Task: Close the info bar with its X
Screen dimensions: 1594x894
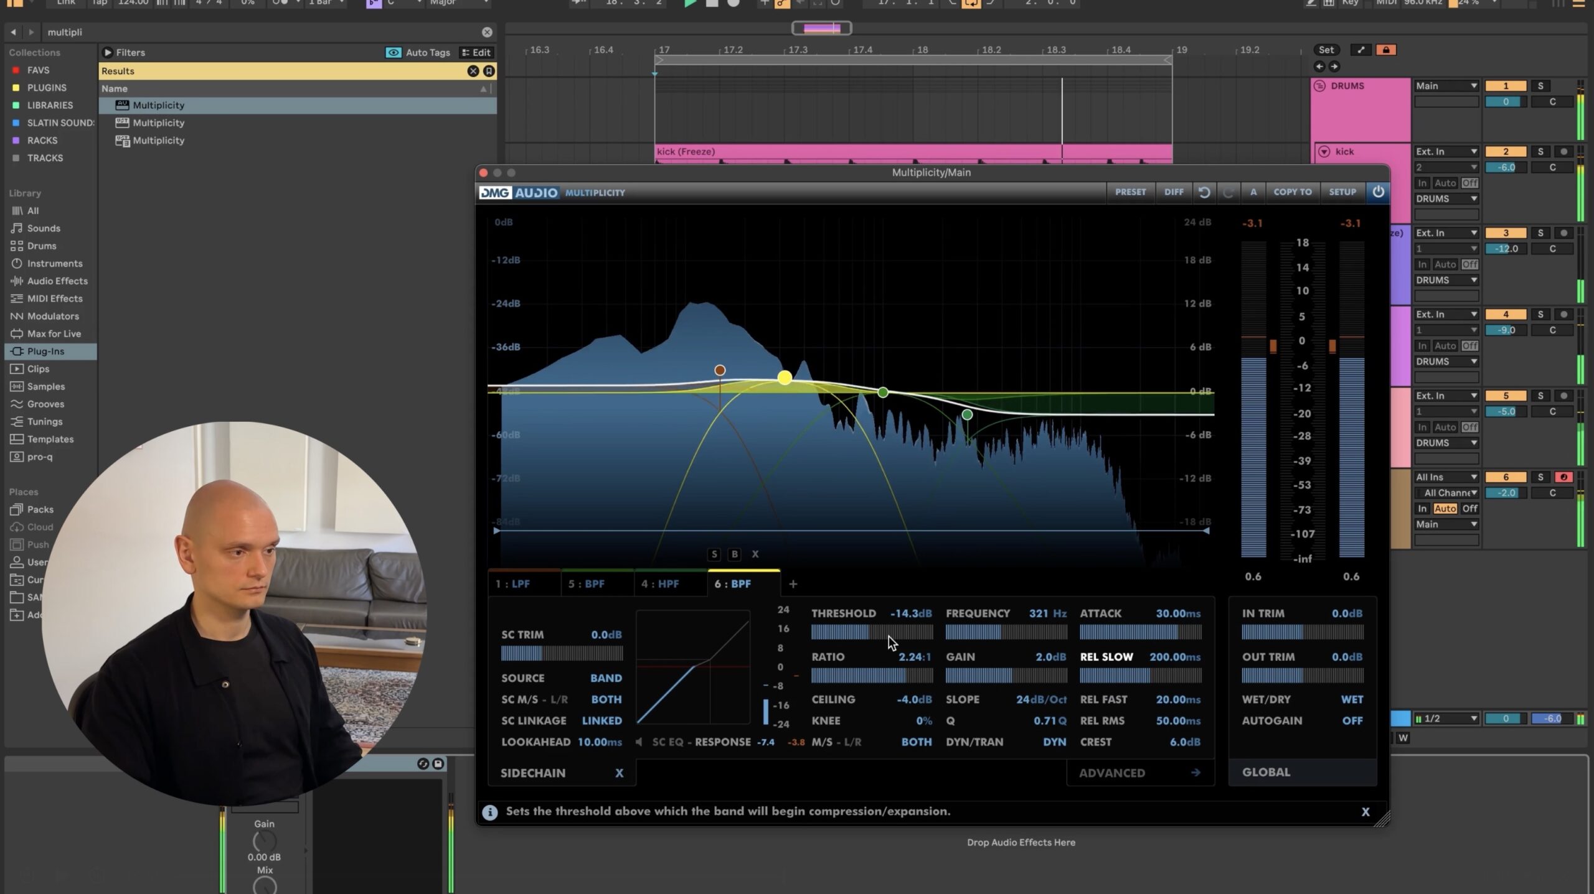Action: tap(1365, 811)
